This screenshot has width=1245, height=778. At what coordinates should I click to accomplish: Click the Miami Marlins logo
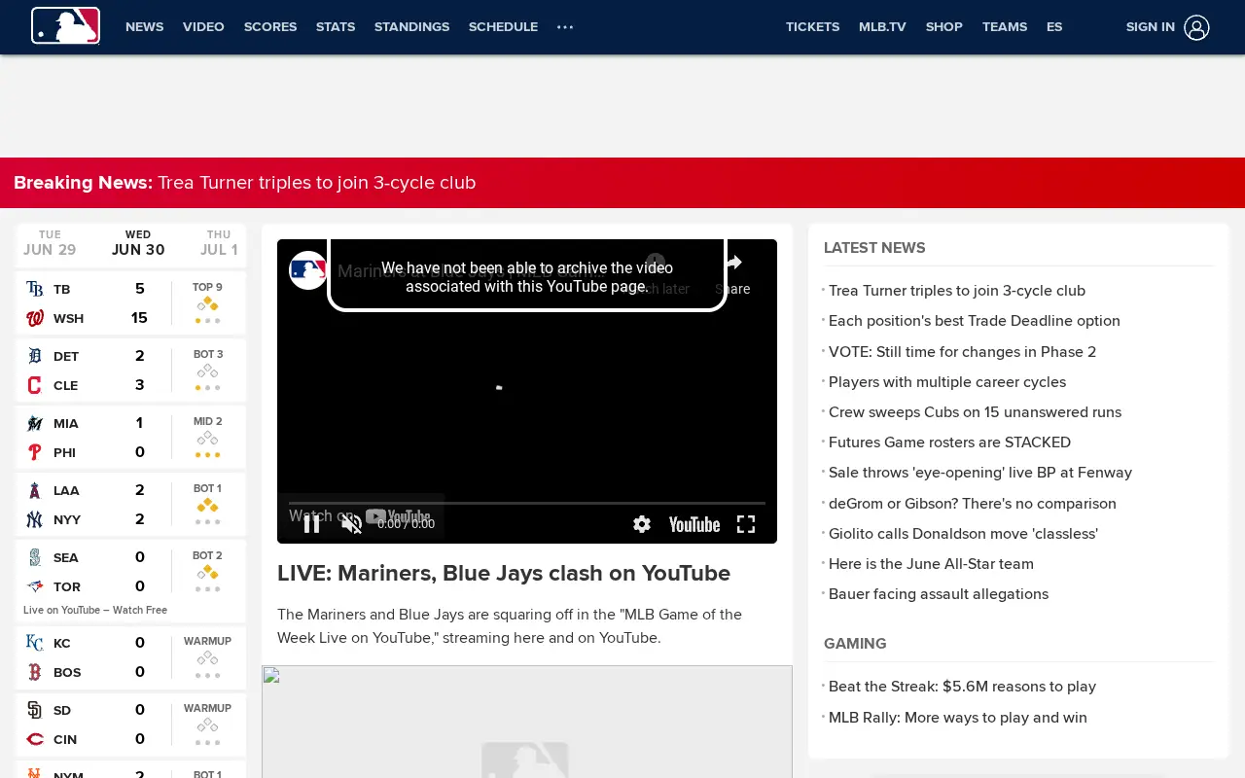pos(35,423)
